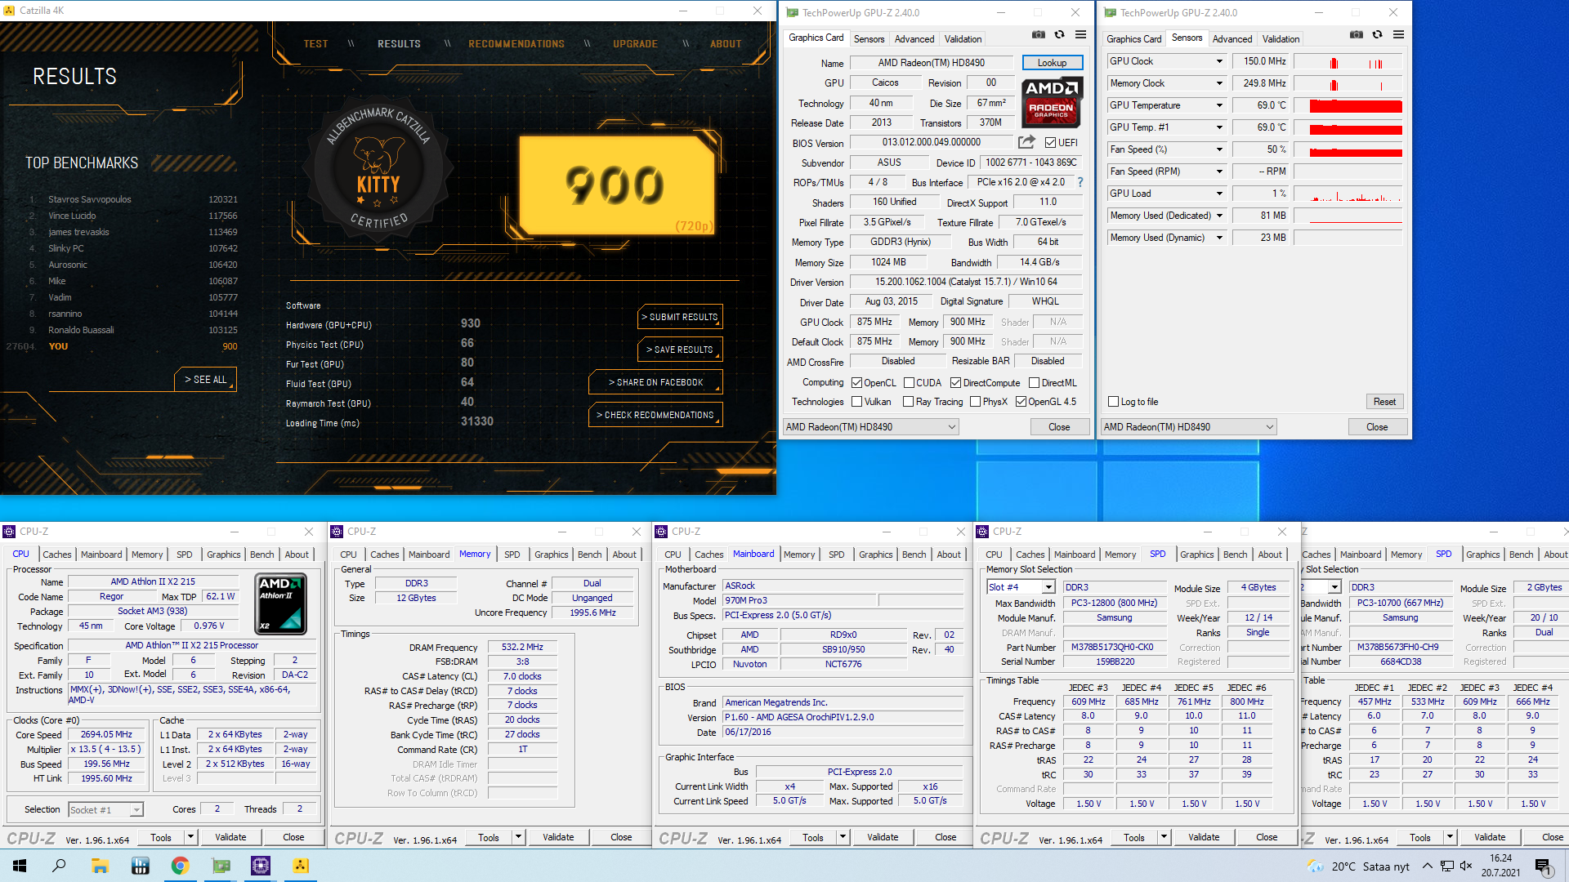Click the Fan Speed (%) red history graph

pyautogui.click(x=1348, y=149)
